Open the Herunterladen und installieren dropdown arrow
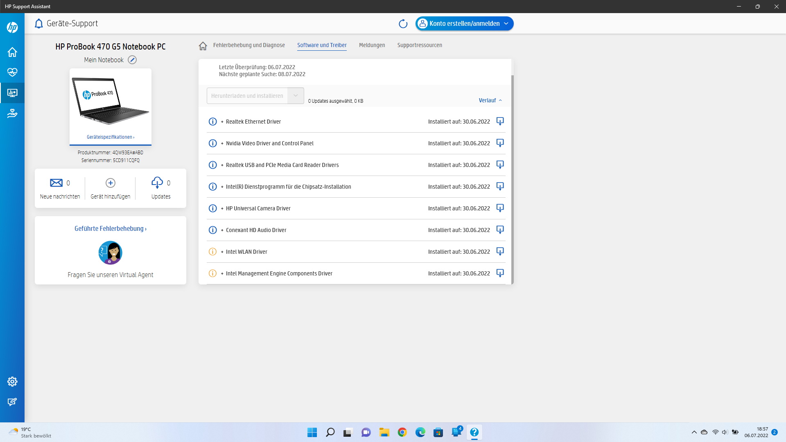This screenshot has width=786, height=442. coord(296,96)
